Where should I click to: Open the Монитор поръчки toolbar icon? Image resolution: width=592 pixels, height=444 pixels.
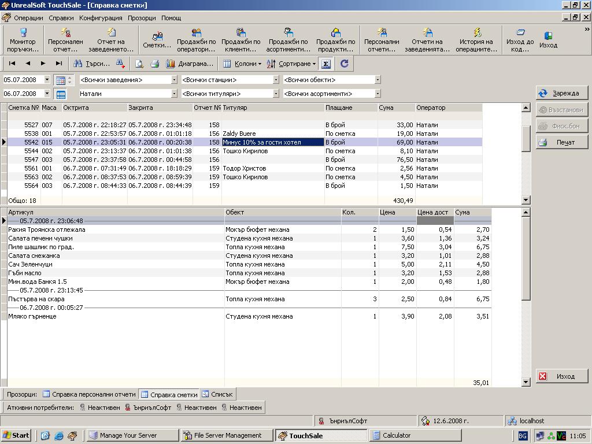[23, 39]
